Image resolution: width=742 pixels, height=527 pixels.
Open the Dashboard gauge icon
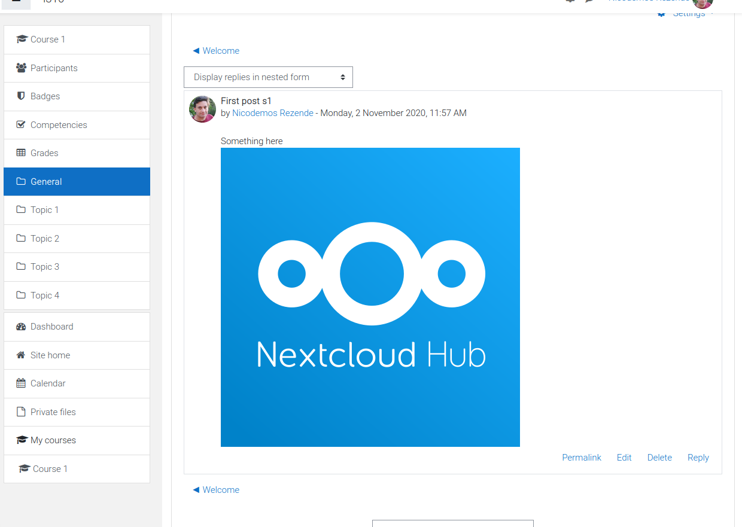[x=21, y=327]
